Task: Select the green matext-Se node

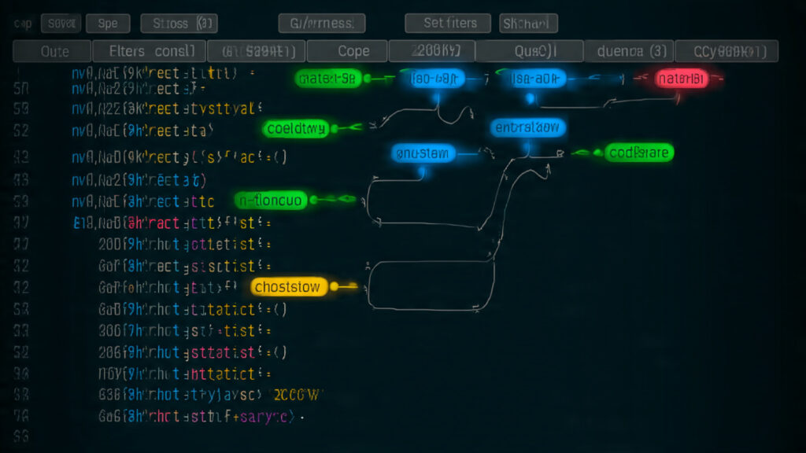Action: (x=327, y=78)
